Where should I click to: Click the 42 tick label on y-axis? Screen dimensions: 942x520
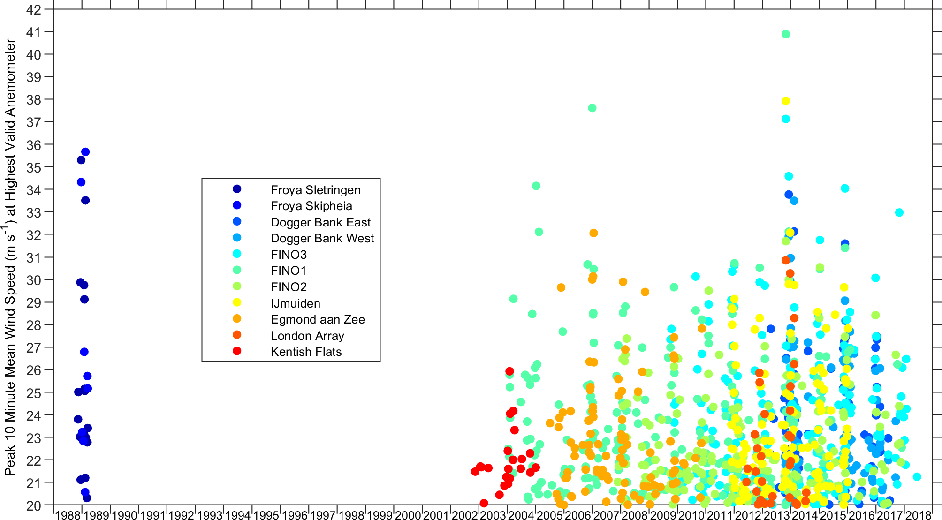coord(33,9)
